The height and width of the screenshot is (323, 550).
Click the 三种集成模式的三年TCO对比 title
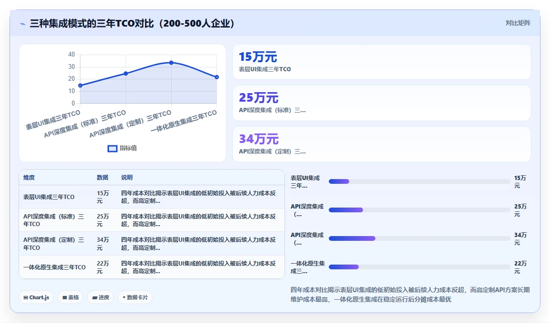pos(132,23)
